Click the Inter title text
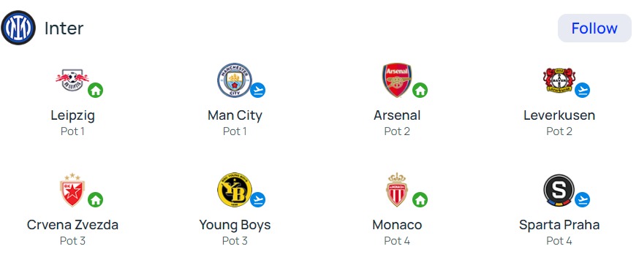 click(x=64, y=28)
